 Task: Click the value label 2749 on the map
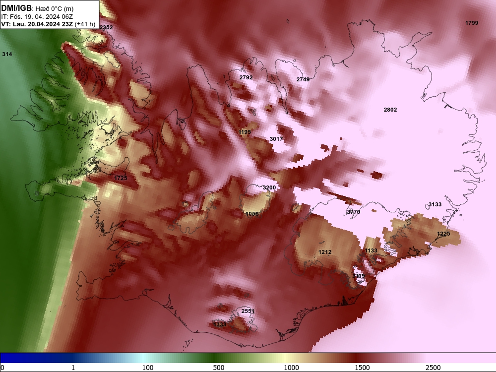303,79
